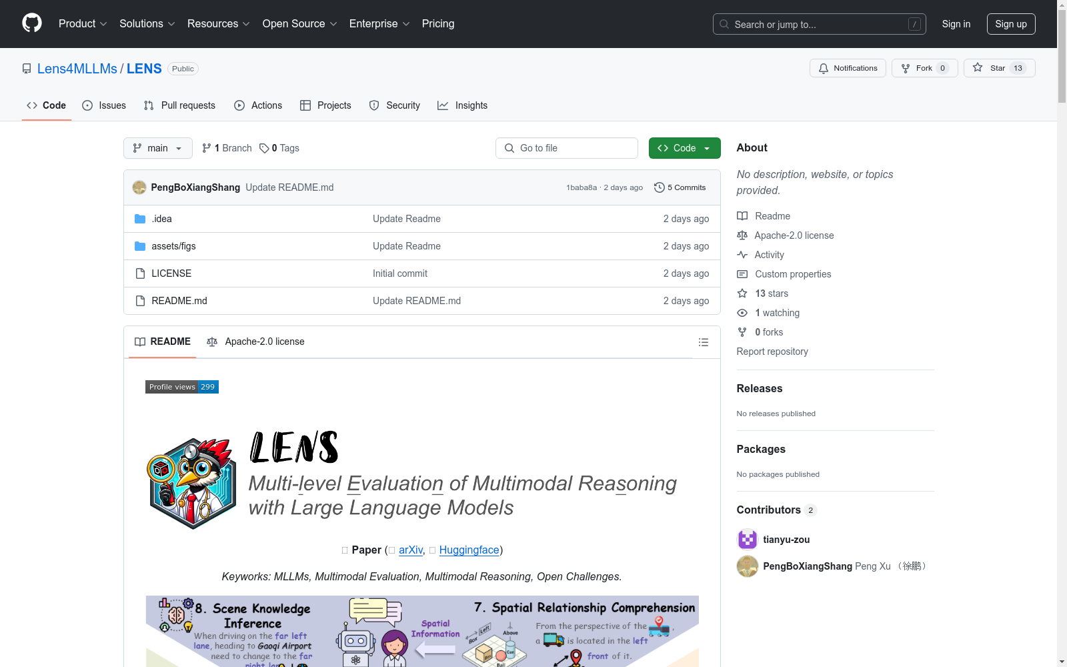
Task: Click the slash shortcut icon in search box
Action: (914, 24)
